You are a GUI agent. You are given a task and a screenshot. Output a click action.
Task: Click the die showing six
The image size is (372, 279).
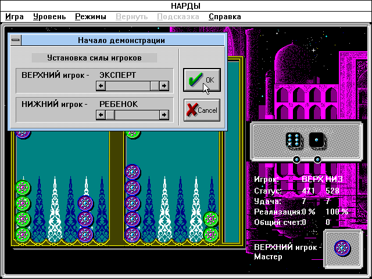point(293,140)
